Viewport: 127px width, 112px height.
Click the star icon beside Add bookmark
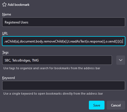click(4, 5)
